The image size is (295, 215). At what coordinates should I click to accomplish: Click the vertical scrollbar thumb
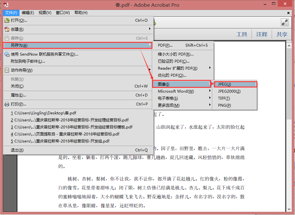[x=289, y=84]
